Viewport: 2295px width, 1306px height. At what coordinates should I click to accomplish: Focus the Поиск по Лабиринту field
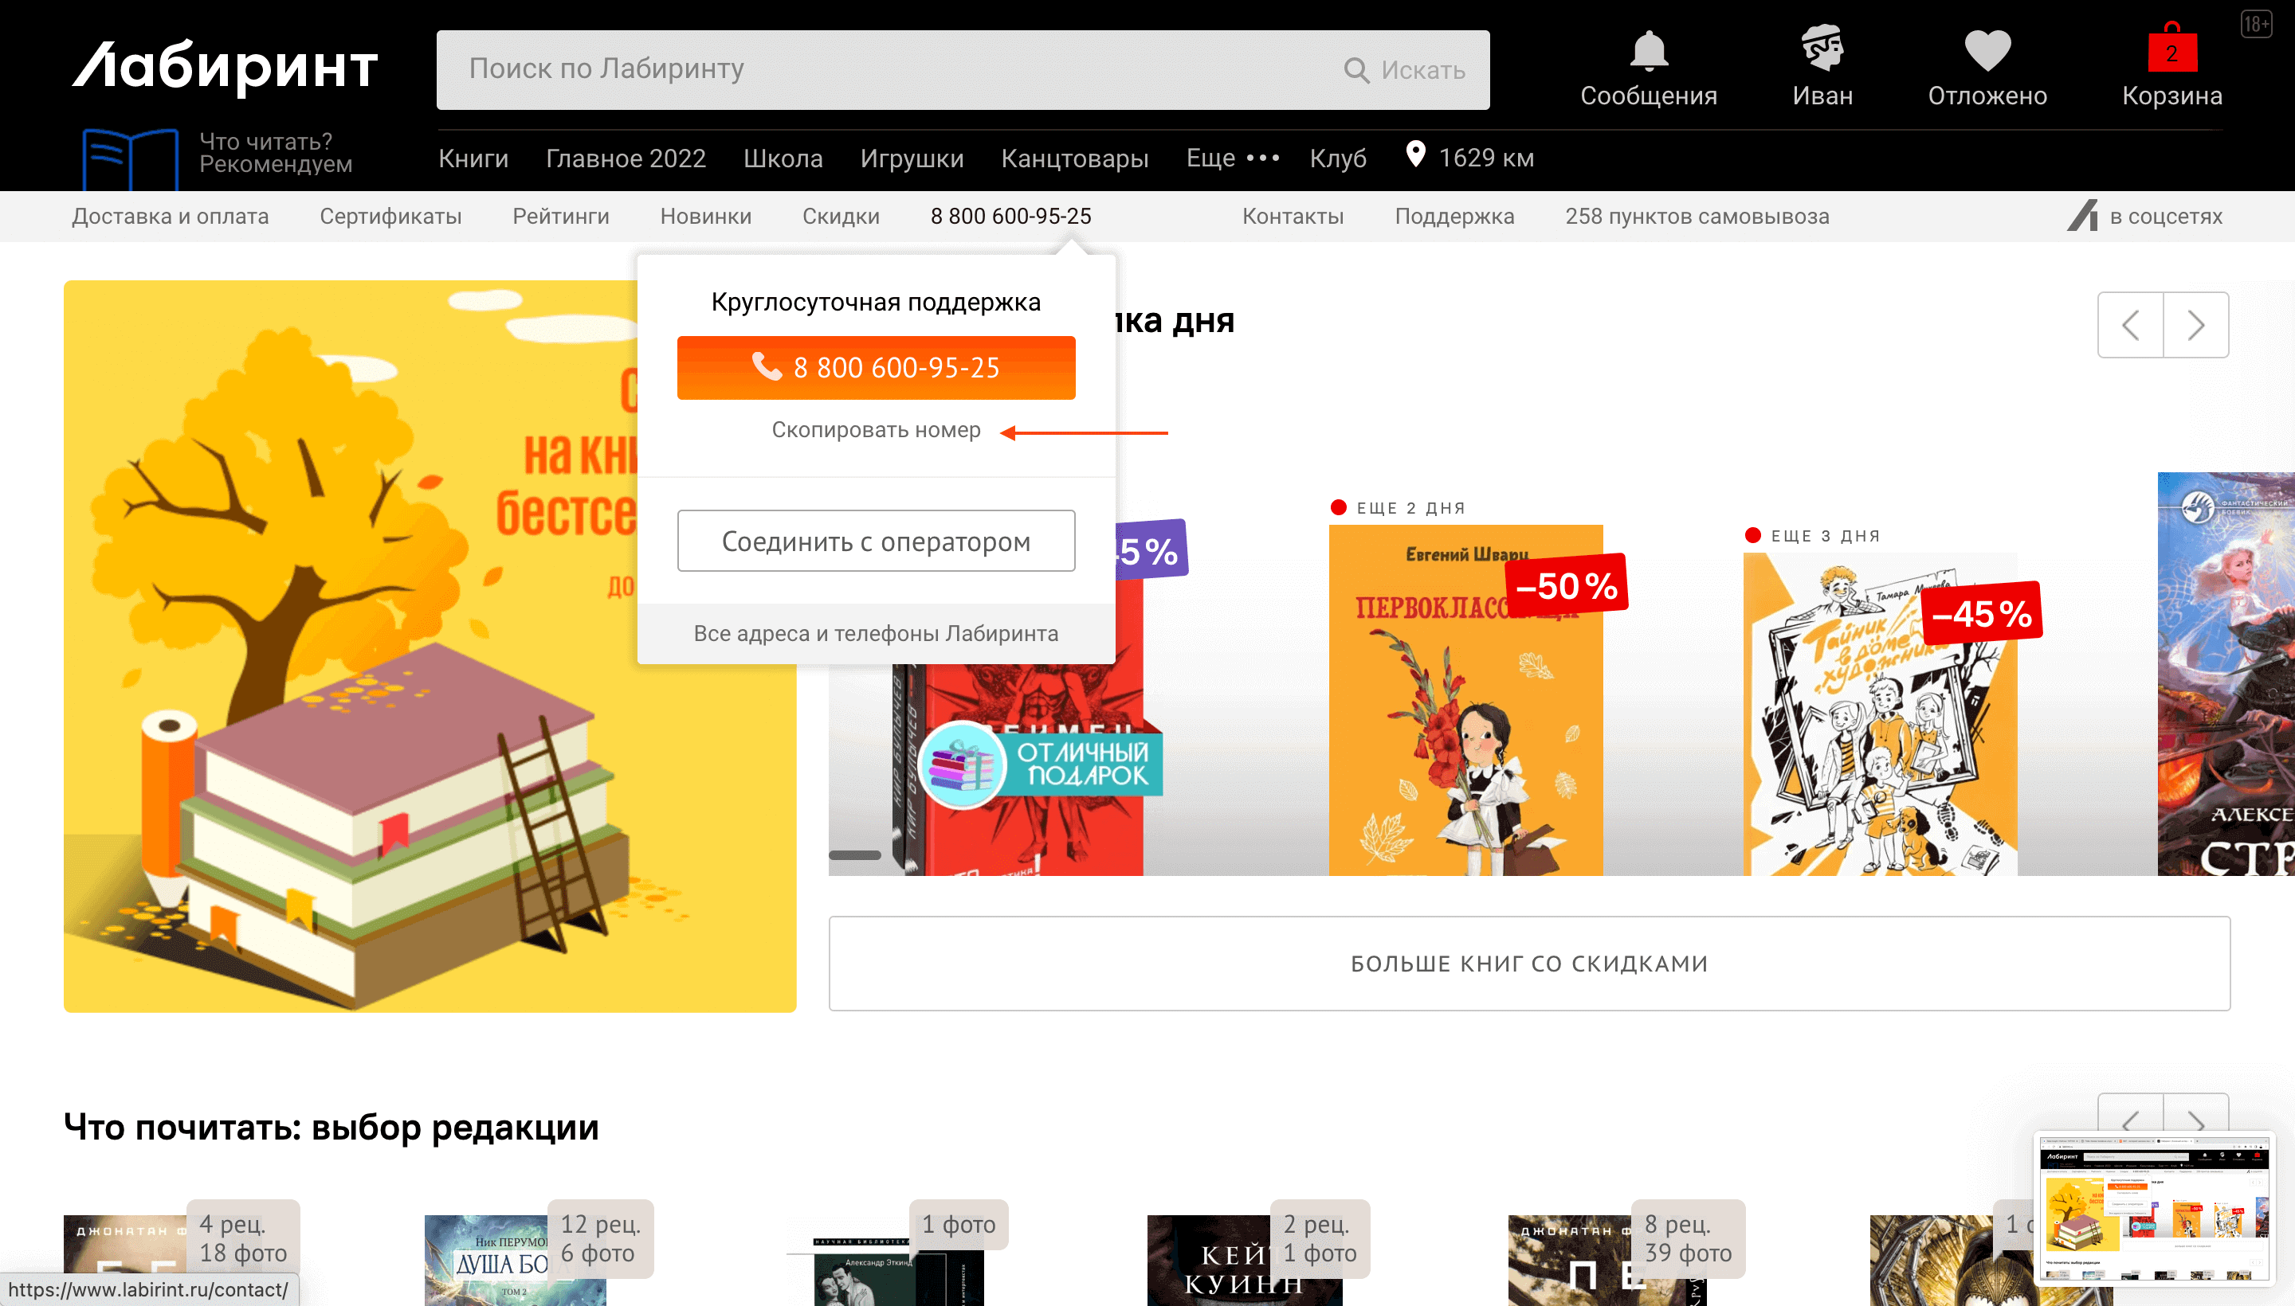click(897, 70)
